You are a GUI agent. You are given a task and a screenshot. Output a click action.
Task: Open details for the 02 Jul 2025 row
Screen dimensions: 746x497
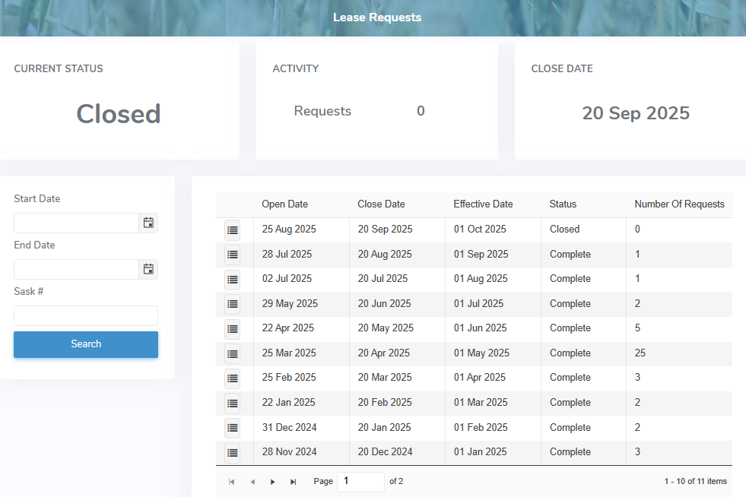(232, 279)
